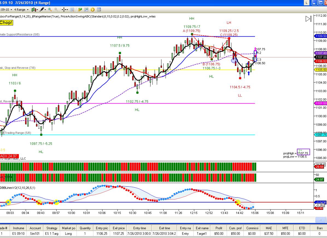327x238 pixels.
Task: Select the ES 09-10 instrument cell
Action: [19, 233]
